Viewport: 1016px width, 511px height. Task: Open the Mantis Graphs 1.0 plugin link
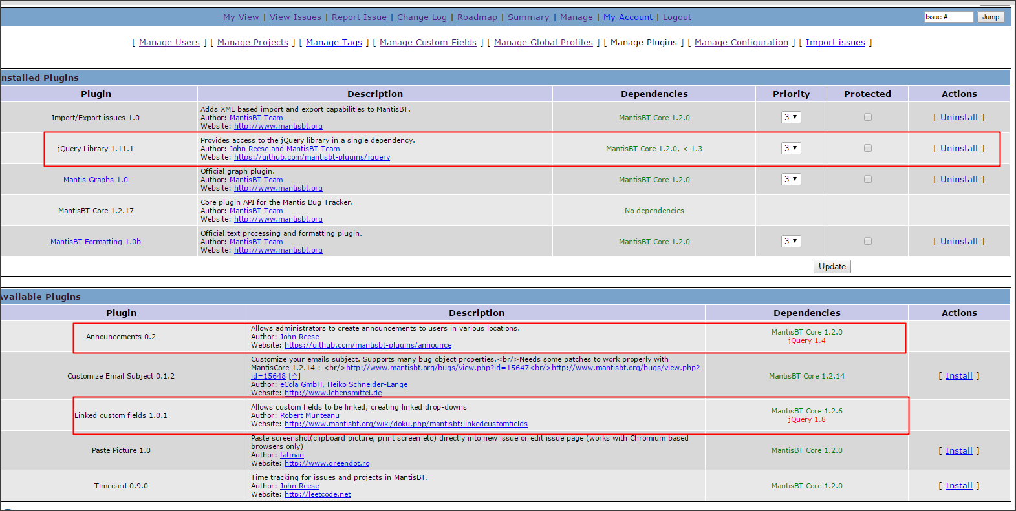point(96,180)
